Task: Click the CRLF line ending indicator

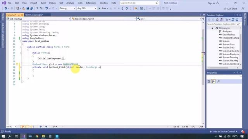Action: click(x=201, y=127)
